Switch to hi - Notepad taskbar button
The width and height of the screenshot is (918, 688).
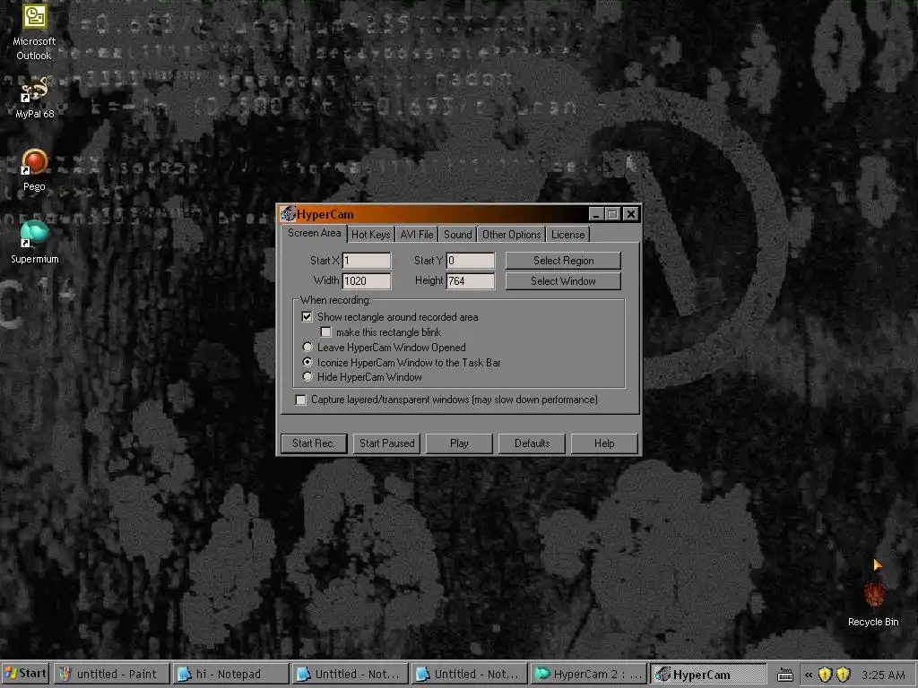(x=230, y=674)
